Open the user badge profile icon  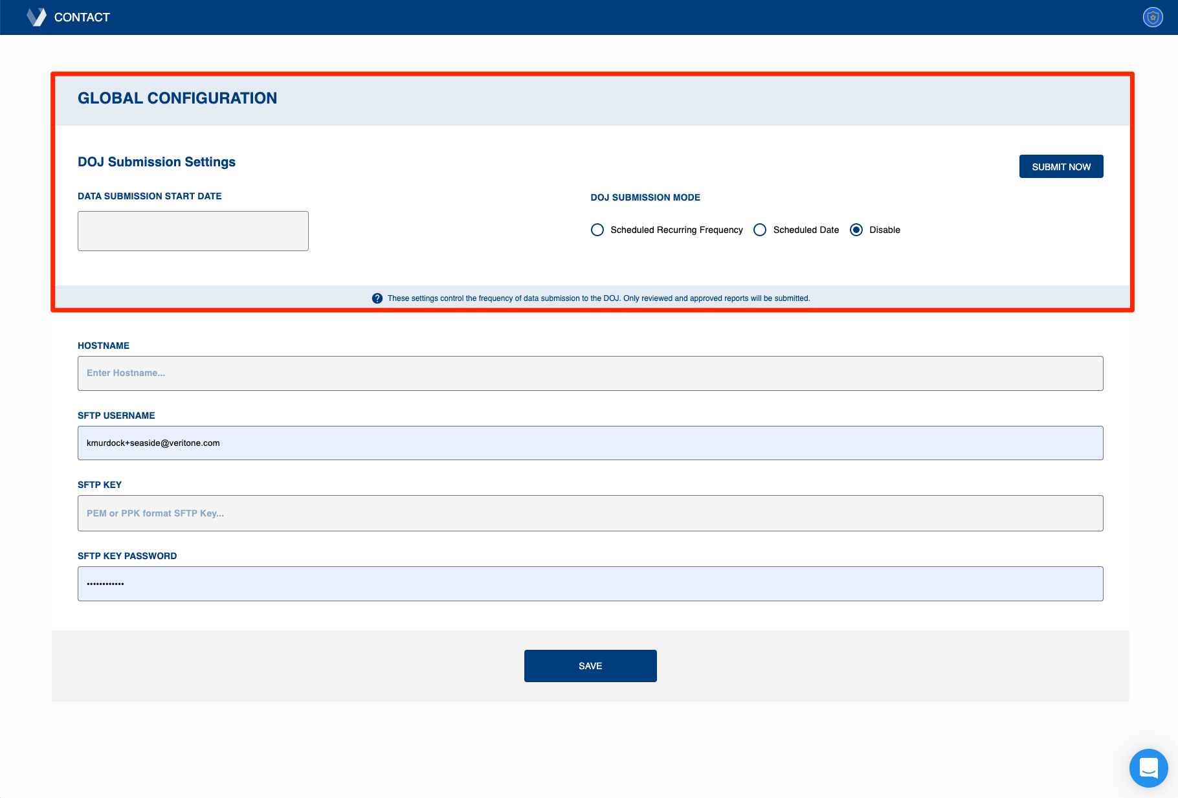point(1153,17)
